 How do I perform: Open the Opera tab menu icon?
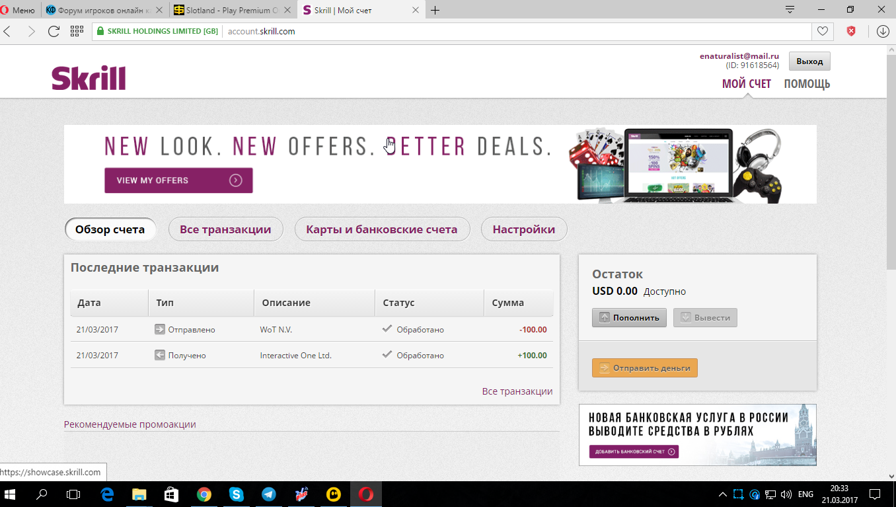pos(789,10)
